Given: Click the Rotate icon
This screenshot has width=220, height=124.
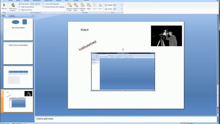Looking at the screenshot, I should click(x=100, y=5).
